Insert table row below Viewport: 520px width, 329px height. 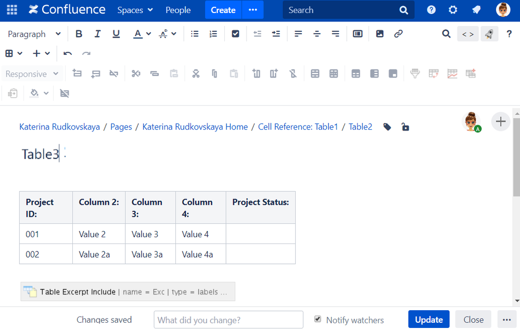click(x=95, y=74)
